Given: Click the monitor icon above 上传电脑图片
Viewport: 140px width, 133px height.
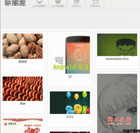Looking at the screenshot, I should [x=39, y=2].
